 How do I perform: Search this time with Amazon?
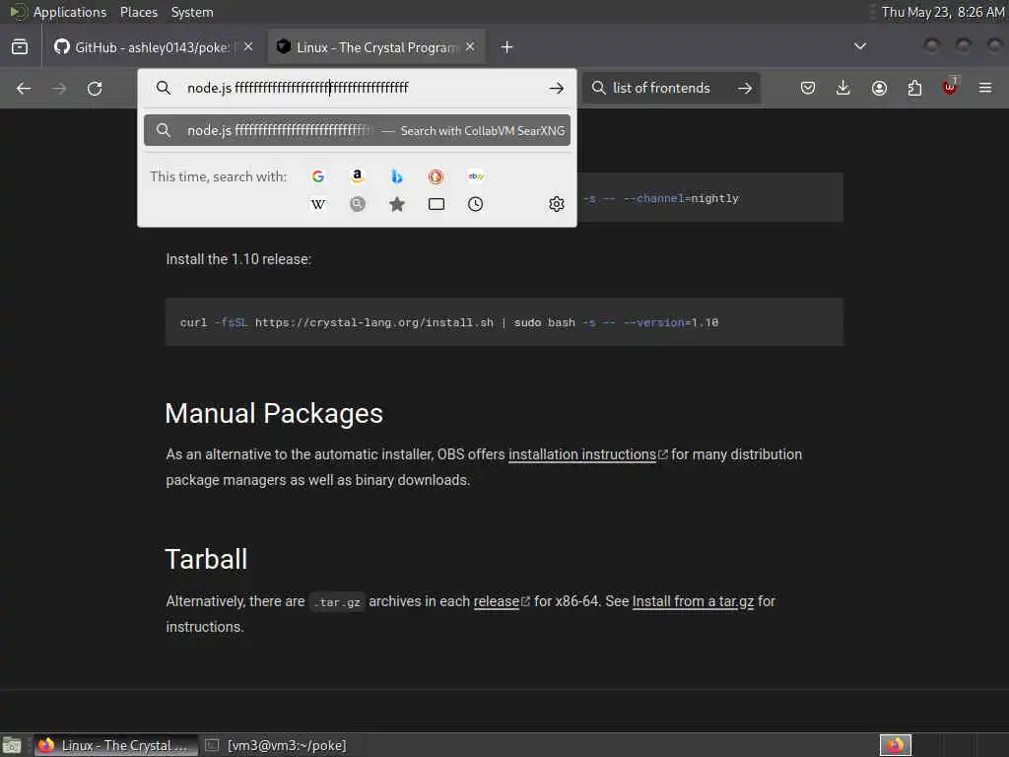coord(357,176)
